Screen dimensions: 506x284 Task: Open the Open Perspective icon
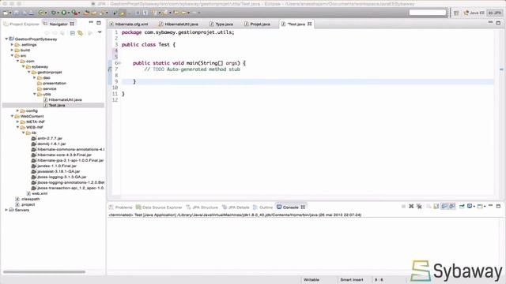pos(456,13)
